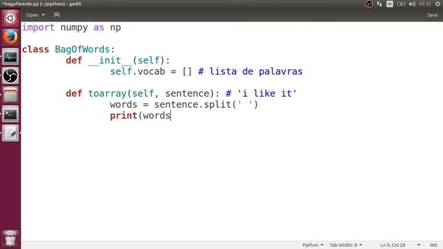Place cursor at the 'print(words' line

[x=141, y=116]
